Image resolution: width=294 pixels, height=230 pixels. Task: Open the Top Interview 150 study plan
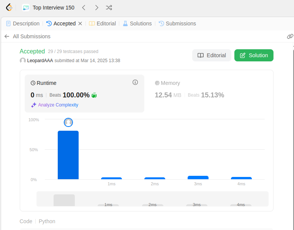tap(54, 8)
